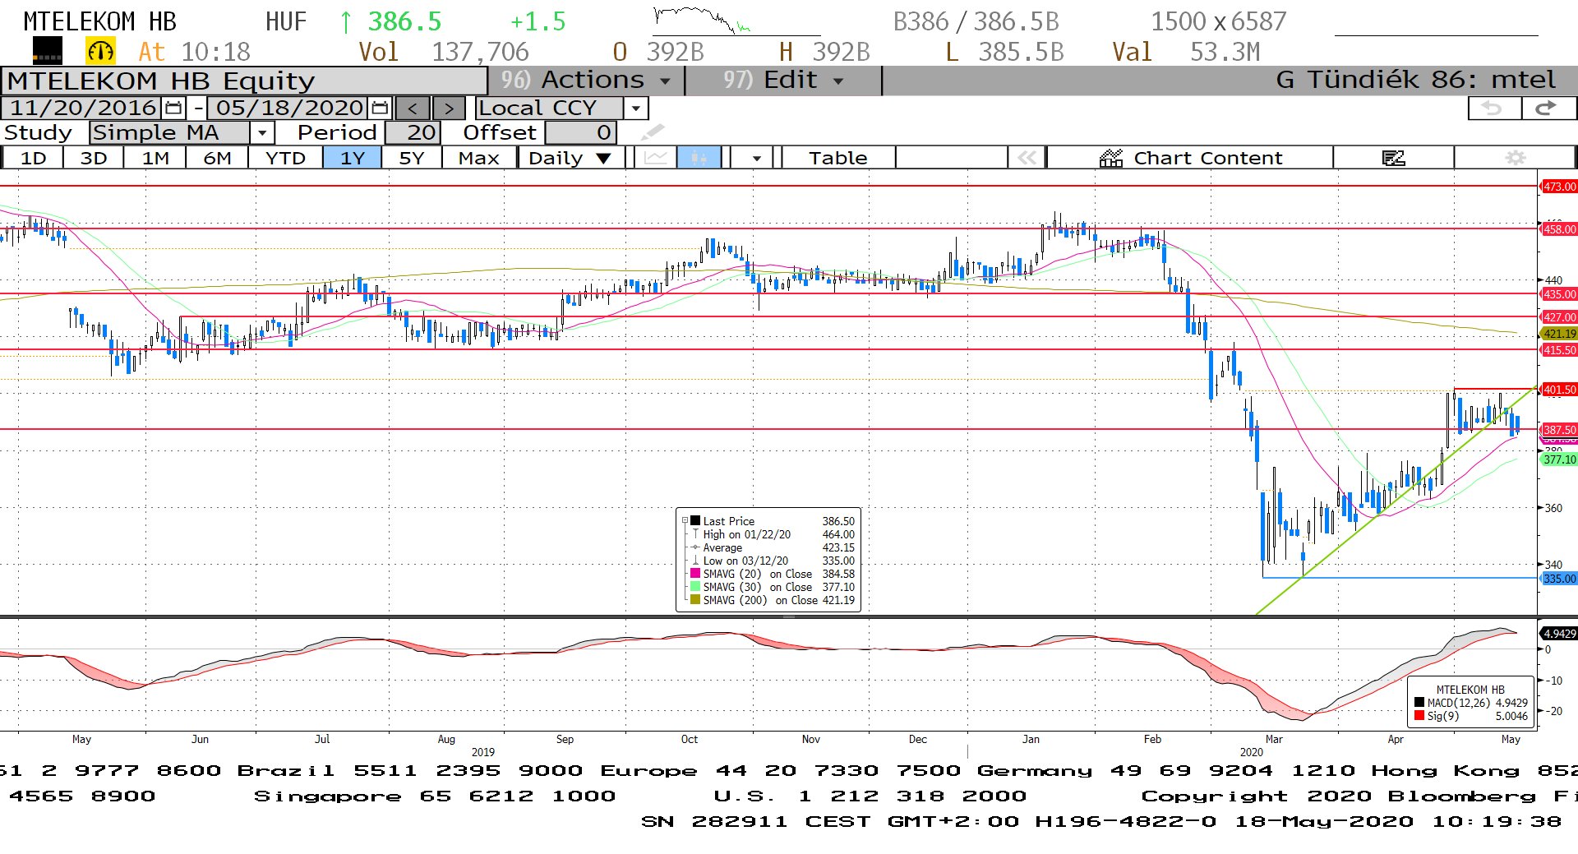1578x854 pixels.
Task: Click the Average 423.15 legend row
Action: pos(773,547)
